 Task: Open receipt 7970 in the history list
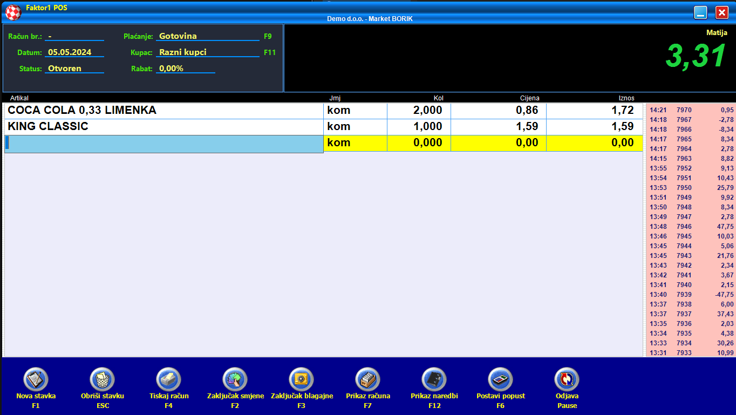click(x=691, y=110)
